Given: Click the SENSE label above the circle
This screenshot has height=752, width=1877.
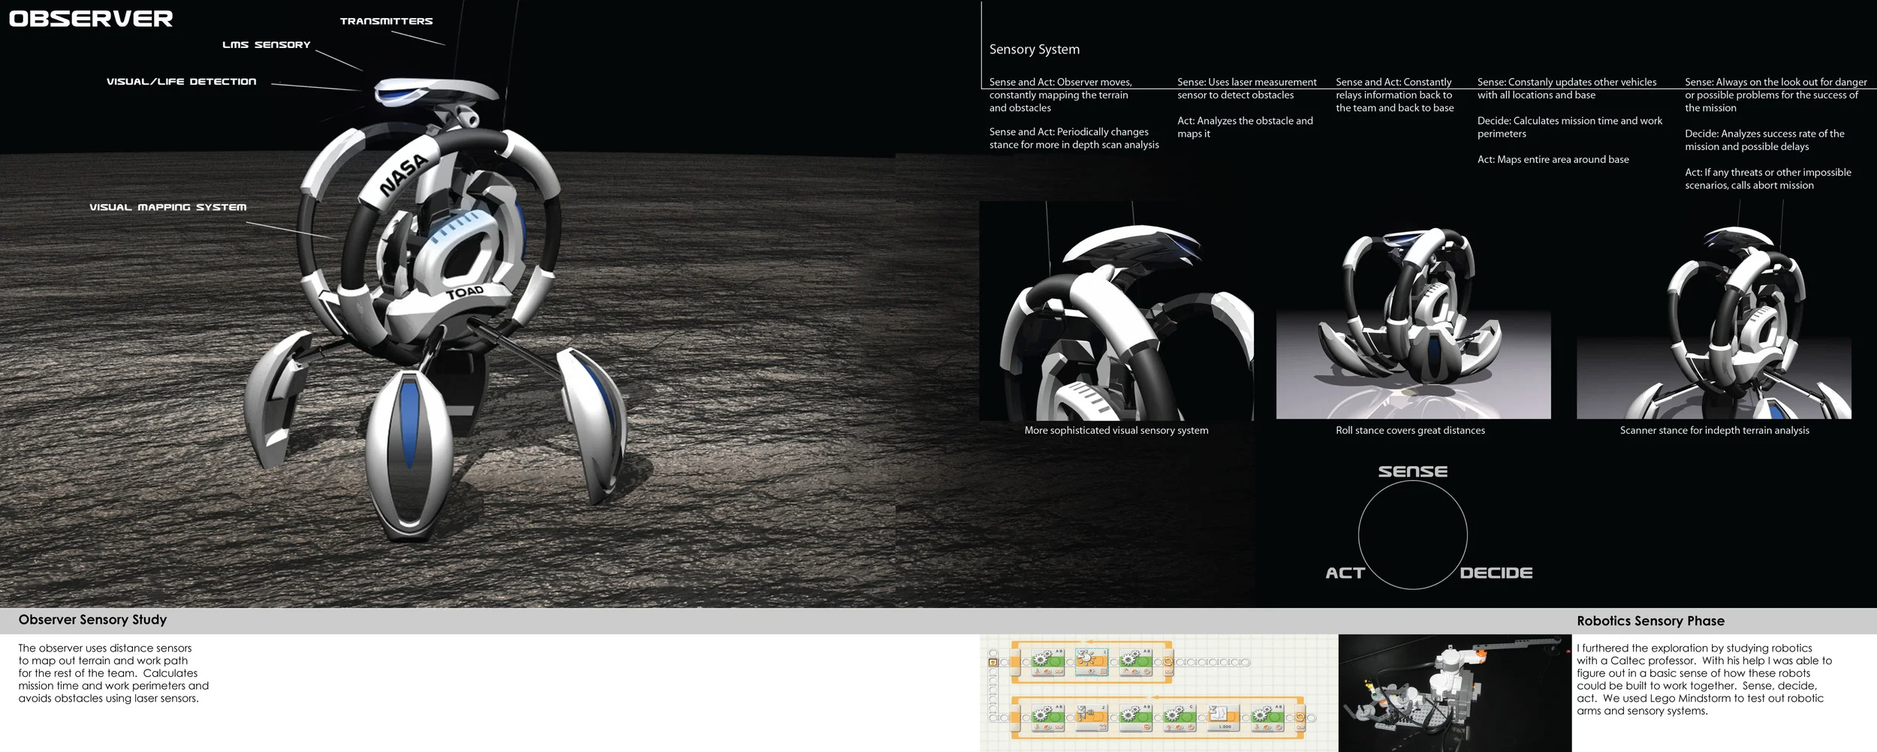Looking at the screenshot, I should (1413, 471).
